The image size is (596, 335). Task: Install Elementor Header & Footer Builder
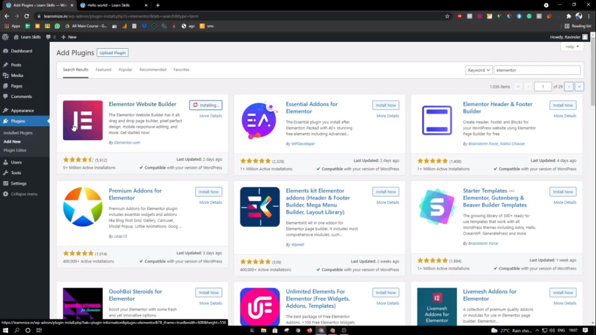pyautogui.click(x=563, y=105)
